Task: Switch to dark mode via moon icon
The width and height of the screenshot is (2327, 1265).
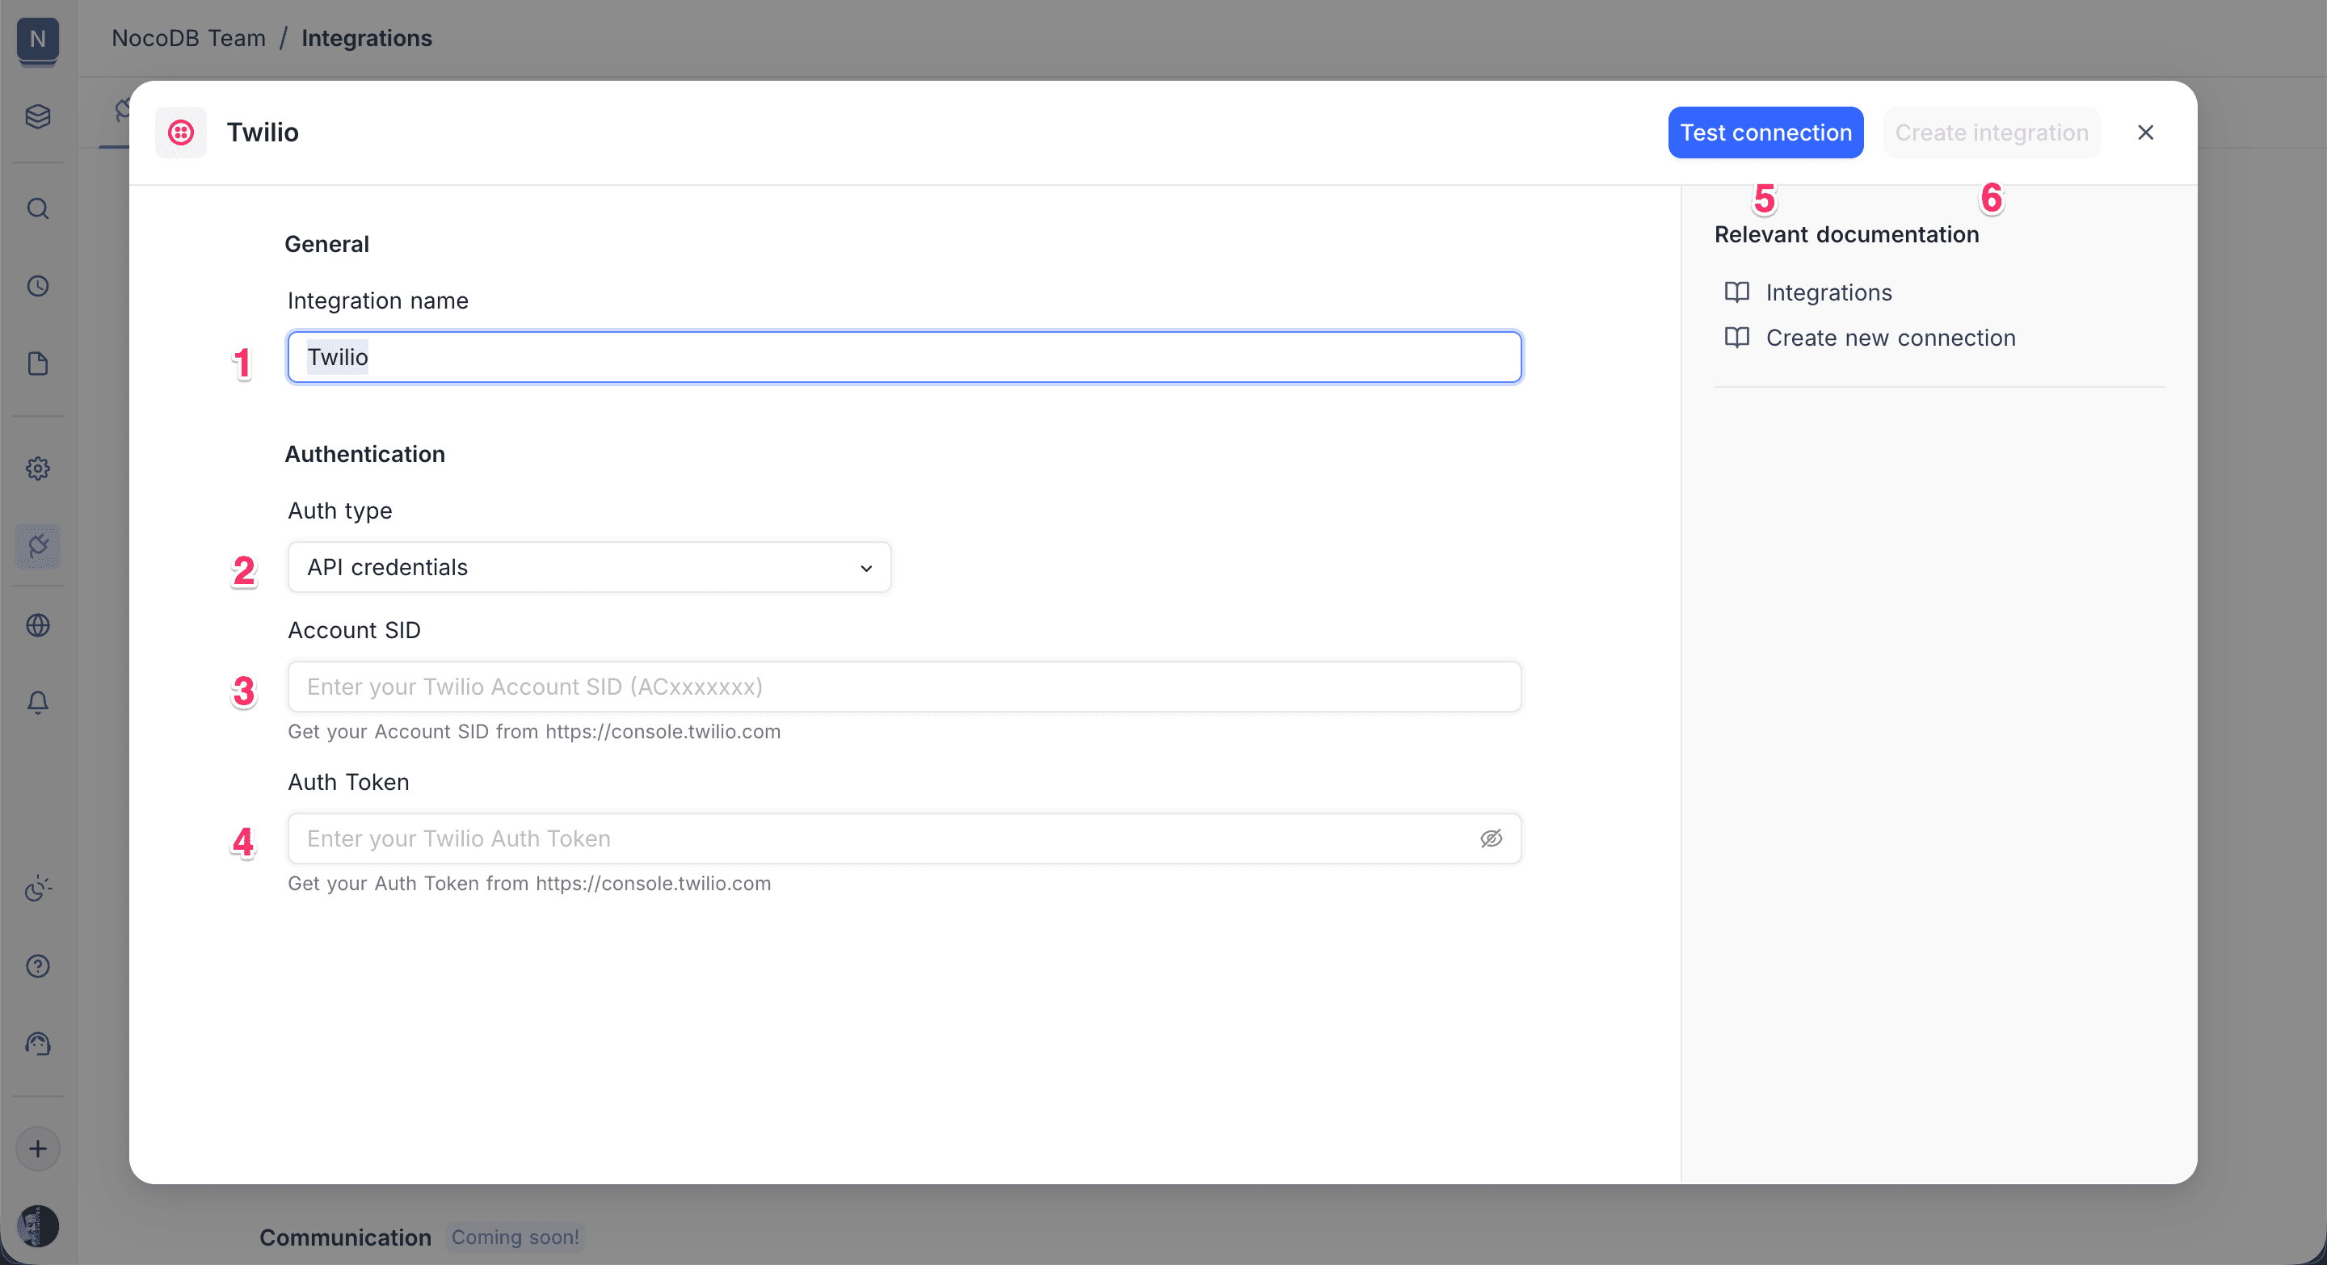Action: 37,889
